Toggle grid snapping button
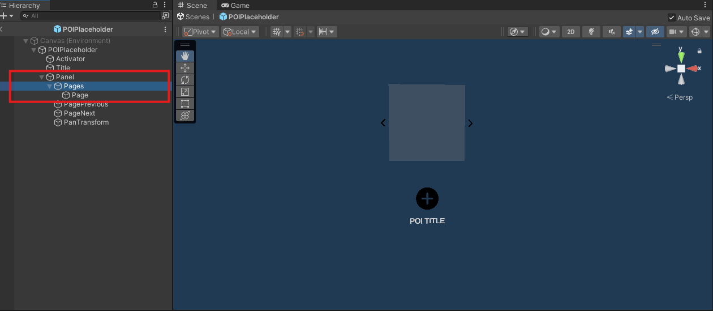 tap(300, 32)
